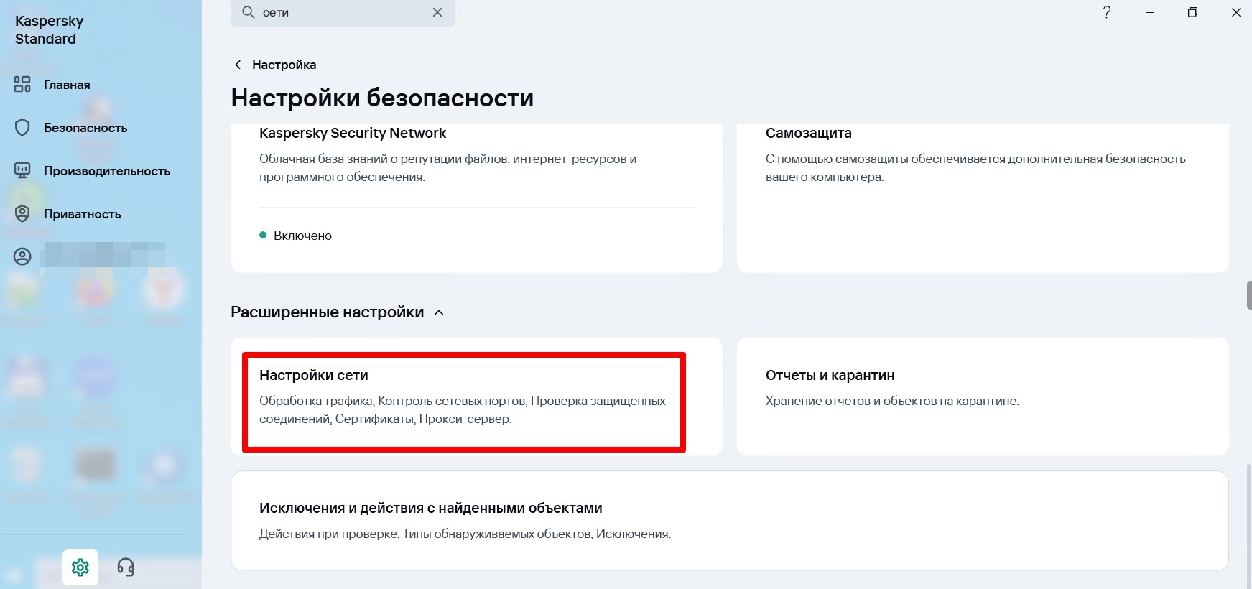Open Исключения и действия с найденными объектами
This screenshot has height=589, width=1252.
point(730,521)
